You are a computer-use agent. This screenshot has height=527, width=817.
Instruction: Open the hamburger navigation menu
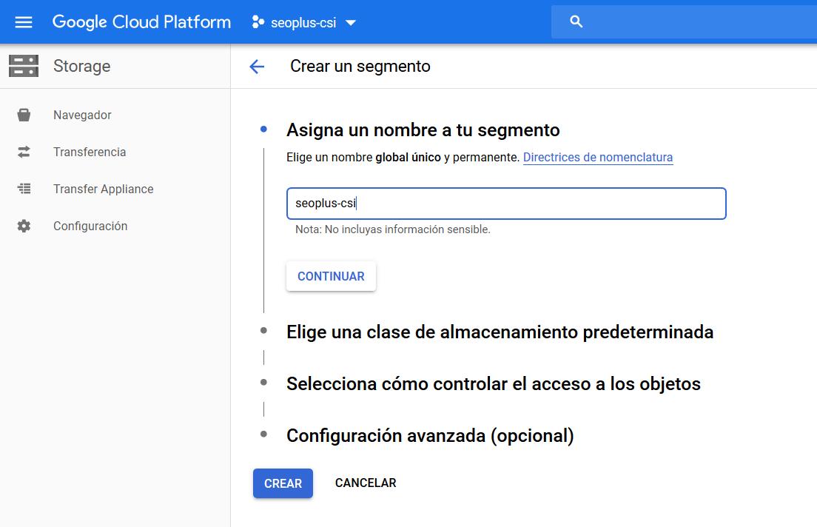24,22
